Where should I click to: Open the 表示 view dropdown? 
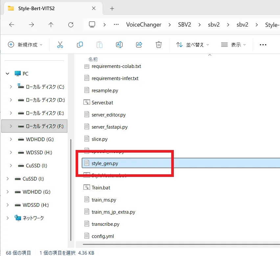233,45
